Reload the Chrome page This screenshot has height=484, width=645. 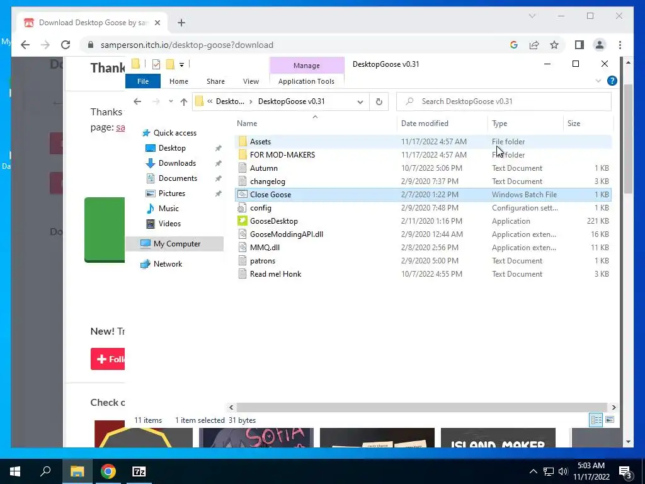point(66,45)
